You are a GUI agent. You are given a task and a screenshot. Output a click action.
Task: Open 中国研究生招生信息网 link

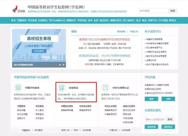(156, 52)
